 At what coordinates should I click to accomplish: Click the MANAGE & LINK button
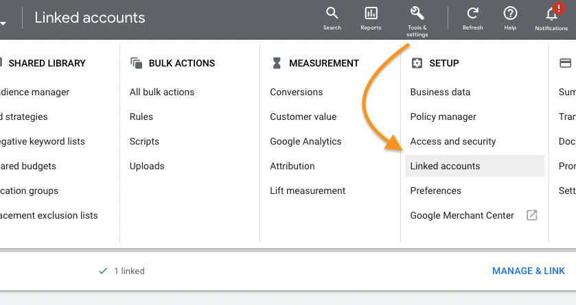pos(528,271)
